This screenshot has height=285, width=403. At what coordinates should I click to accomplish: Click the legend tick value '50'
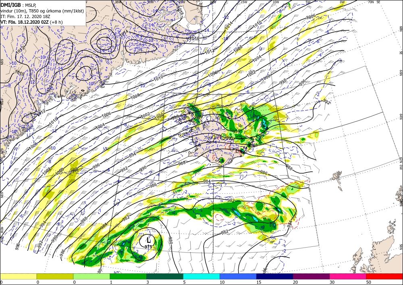368,282
